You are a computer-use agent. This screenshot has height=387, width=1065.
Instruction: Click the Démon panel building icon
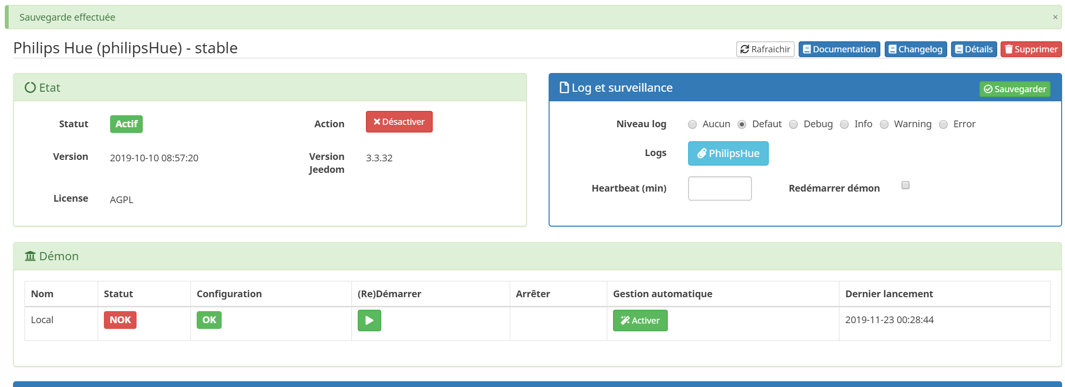30,256
